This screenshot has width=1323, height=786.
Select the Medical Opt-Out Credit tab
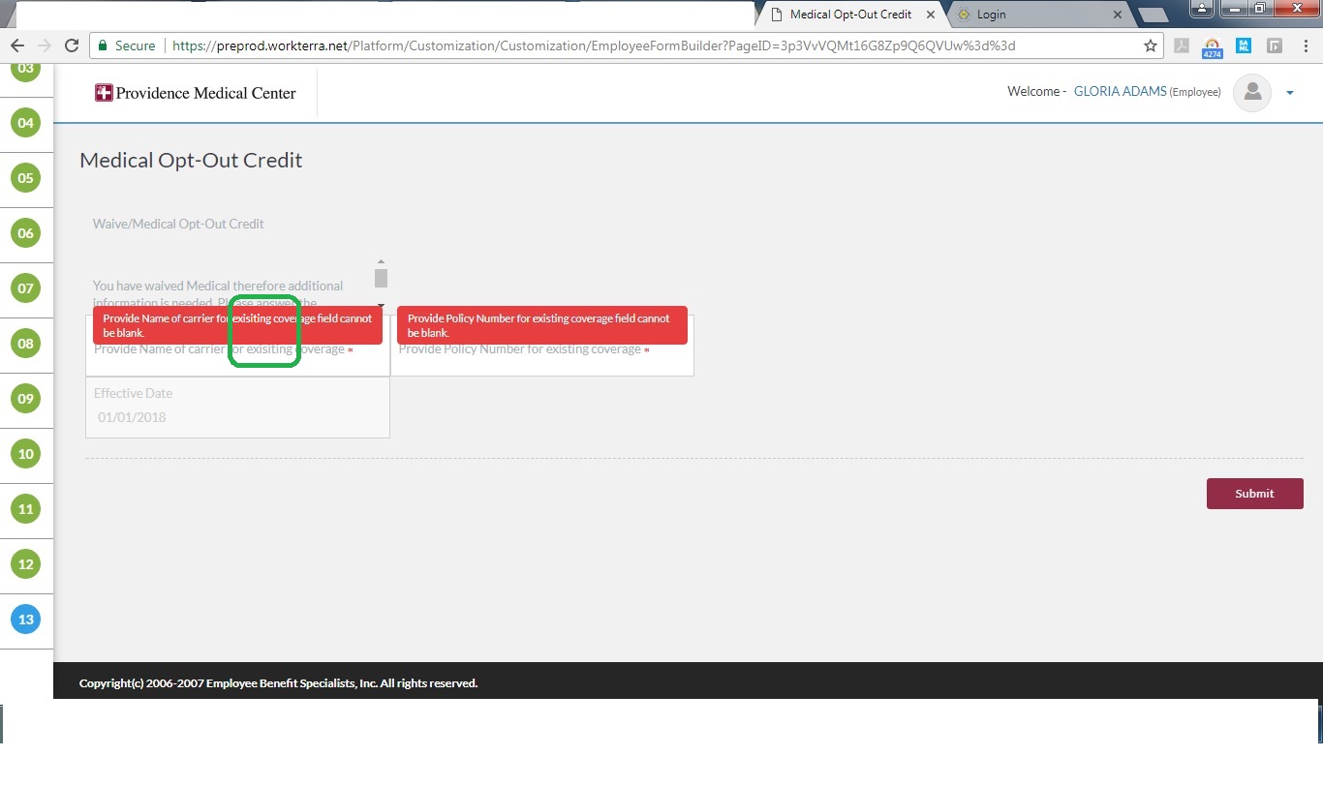(x=848, y=15)
